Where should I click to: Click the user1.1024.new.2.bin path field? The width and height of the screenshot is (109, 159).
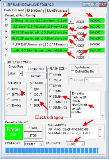point(39,27)
